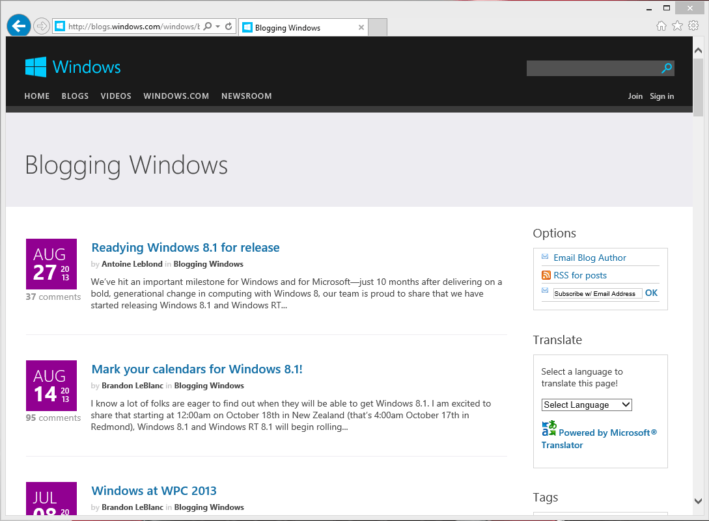Open RSS for posts link
The image size is (709, 521).
point(580,275)
